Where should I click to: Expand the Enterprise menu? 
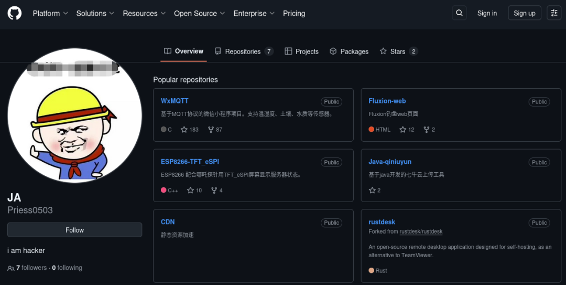pyautogui.click(x=254, y=13)
